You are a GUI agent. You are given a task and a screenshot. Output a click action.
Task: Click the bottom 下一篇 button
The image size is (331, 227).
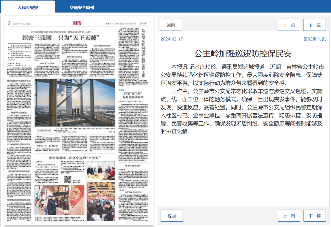315,216
